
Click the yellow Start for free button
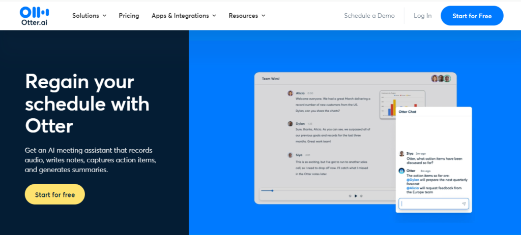(x=55, y=194)
